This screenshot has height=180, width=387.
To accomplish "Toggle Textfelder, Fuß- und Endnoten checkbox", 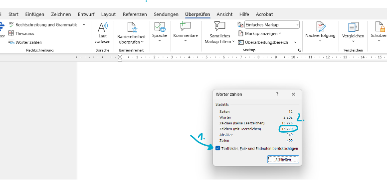I will click(x=217, y=148).
